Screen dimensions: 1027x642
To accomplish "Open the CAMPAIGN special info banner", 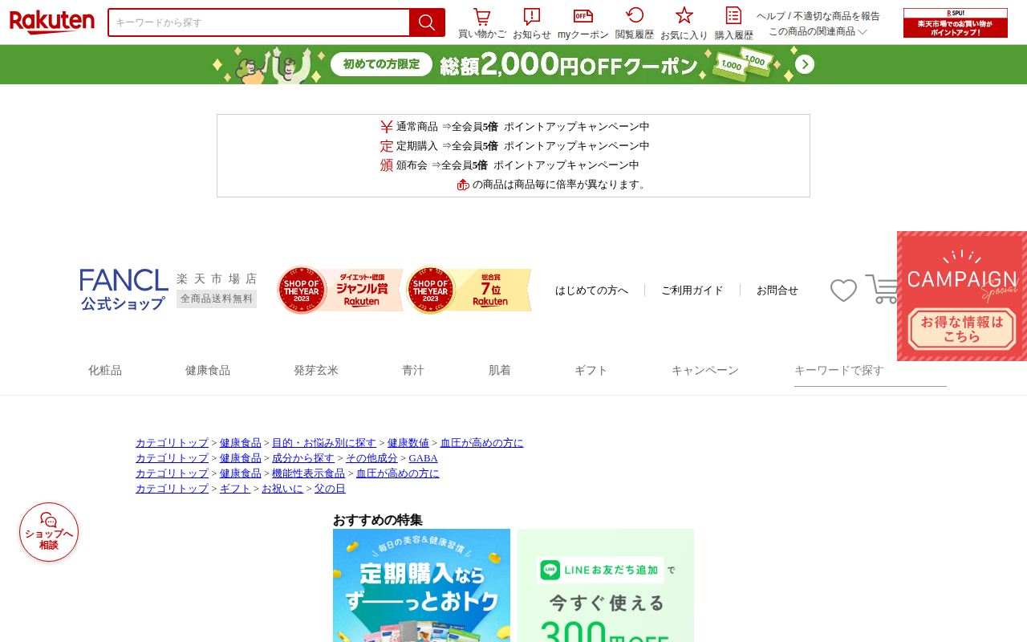I will (962, 296).
